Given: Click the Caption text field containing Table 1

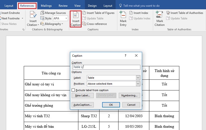Looking at the screenshot, I should coord(106,67).
